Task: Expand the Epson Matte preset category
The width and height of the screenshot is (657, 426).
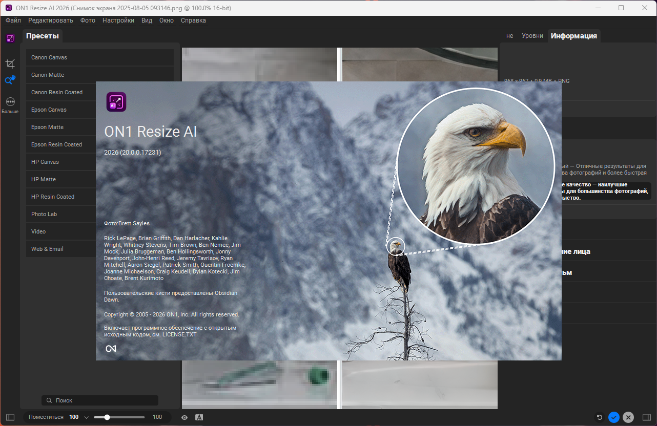Action: tap(61, 127)
